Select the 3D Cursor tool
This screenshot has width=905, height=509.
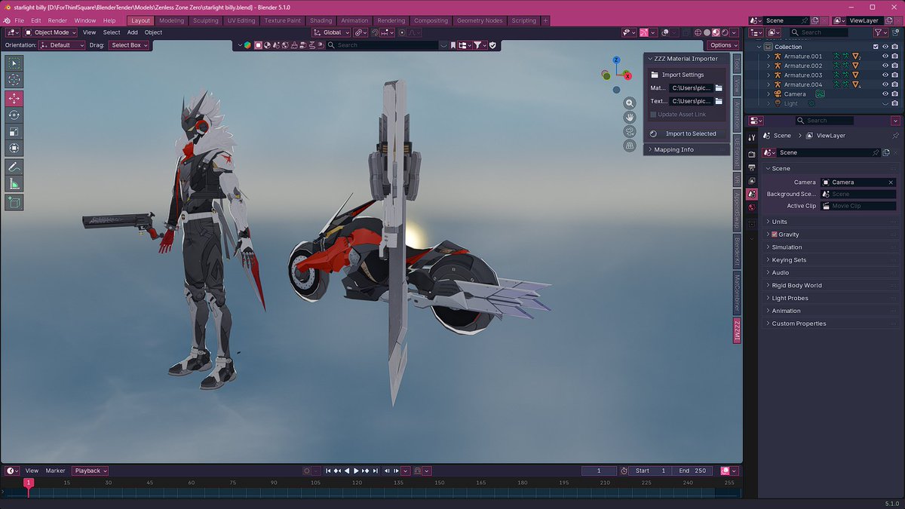pos(14,80)
